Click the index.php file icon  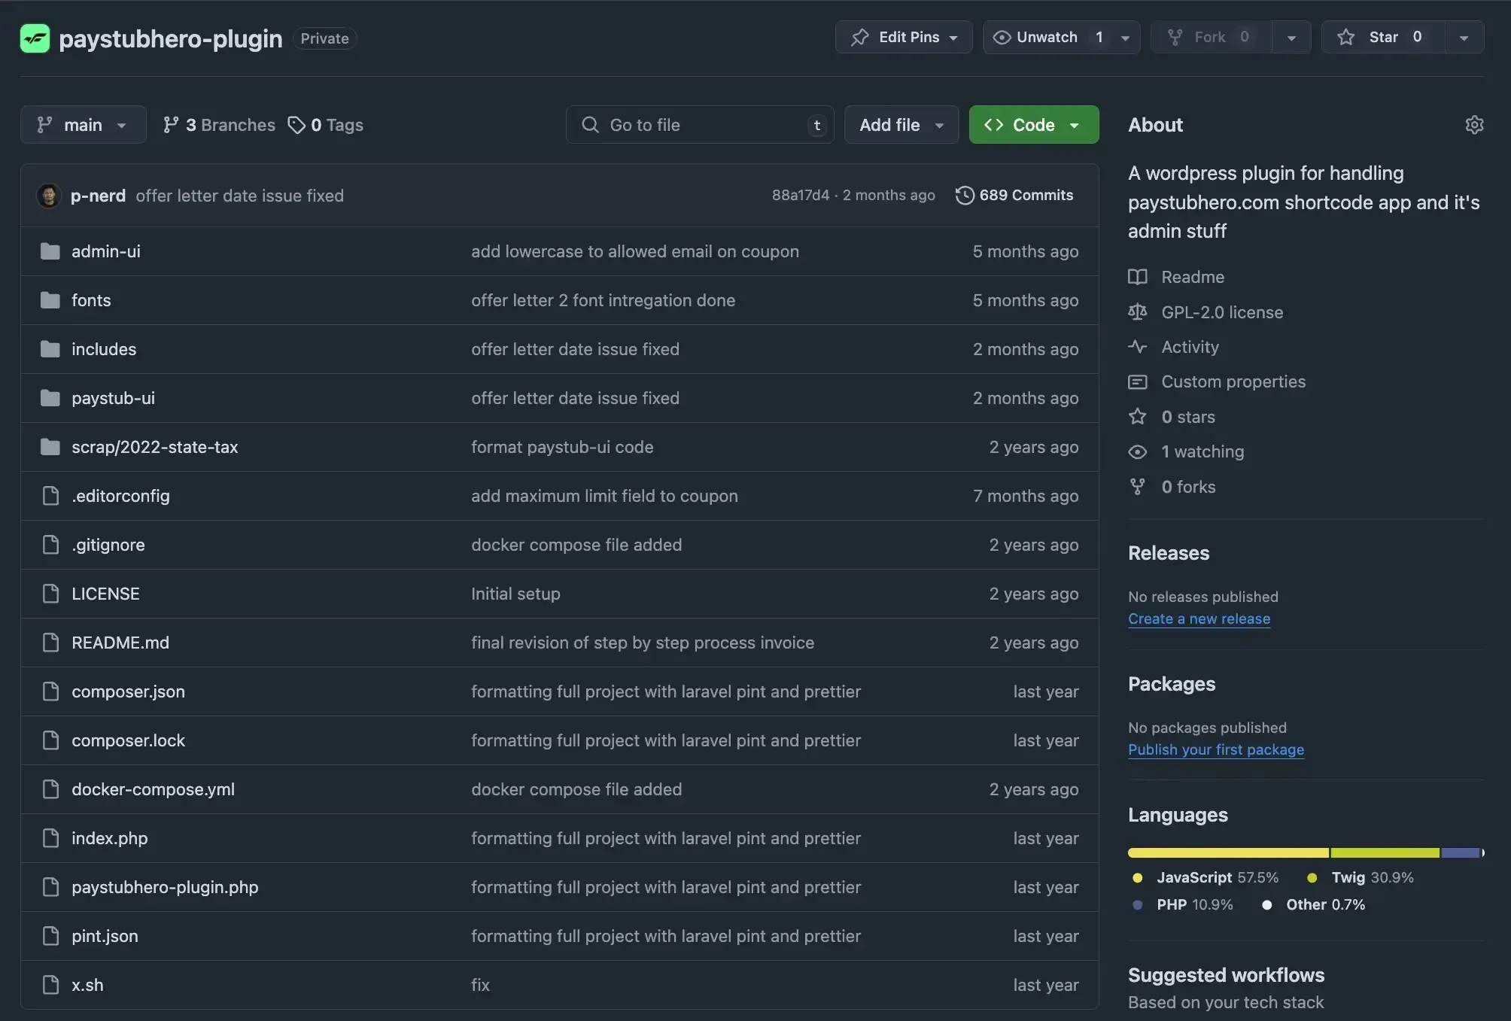50,838
